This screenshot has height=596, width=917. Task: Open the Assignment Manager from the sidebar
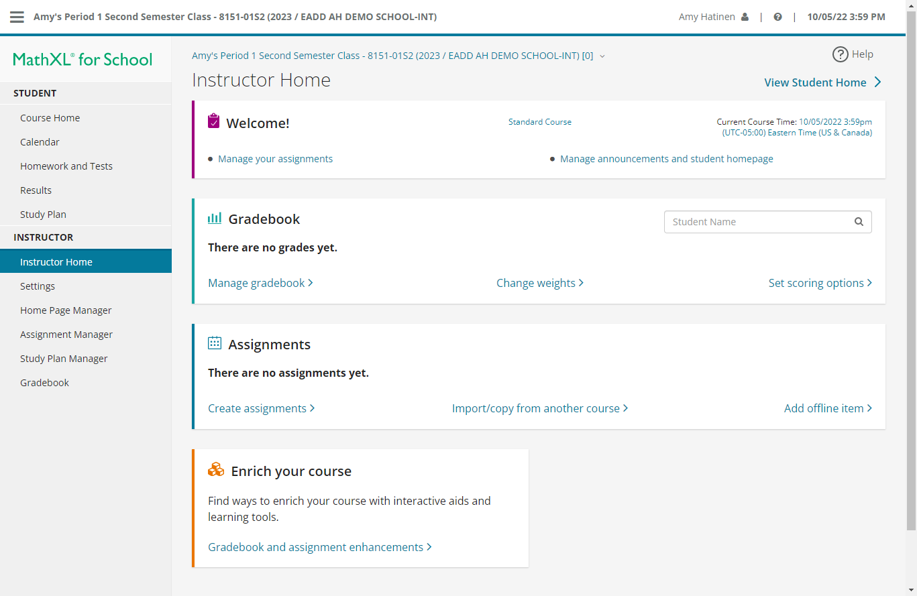point(66,334)
